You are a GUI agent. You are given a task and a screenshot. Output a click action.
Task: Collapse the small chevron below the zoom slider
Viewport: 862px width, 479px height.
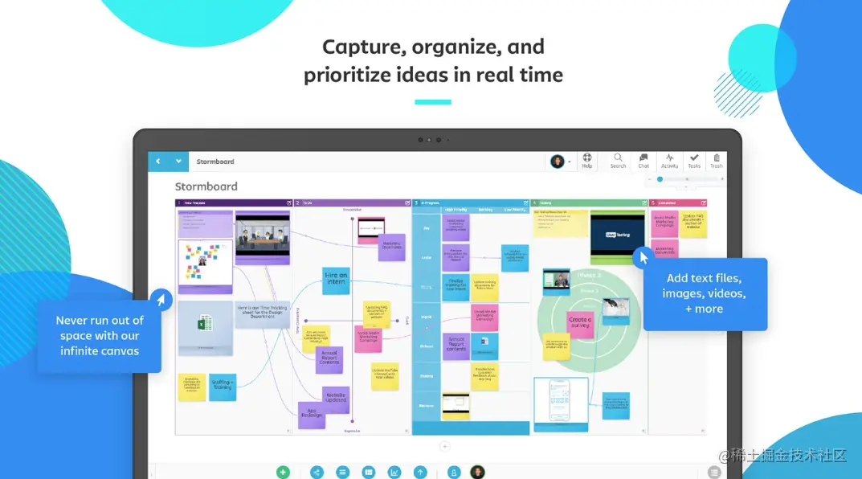pos(685,187)
